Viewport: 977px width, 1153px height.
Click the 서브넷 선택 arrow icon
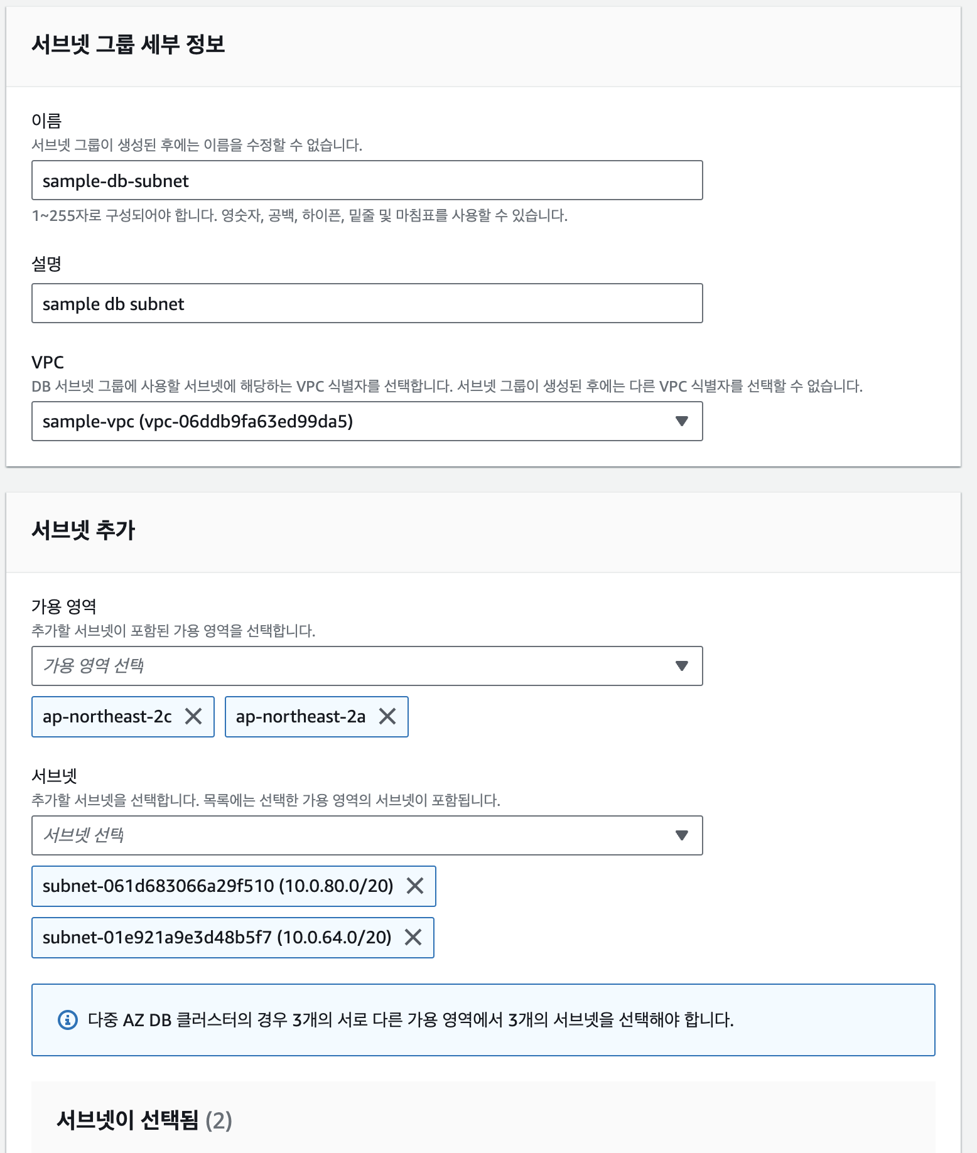click(681, 835)
